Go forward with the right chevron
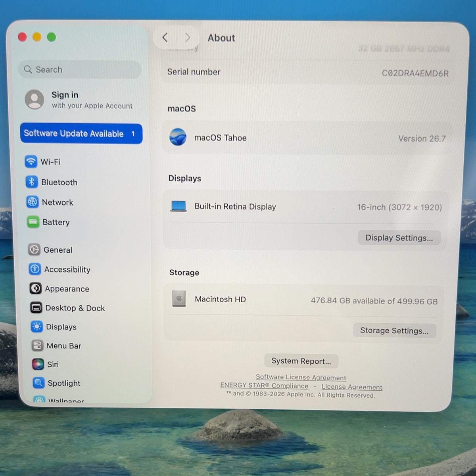Screen dimensions: 476x476 (188, 38)
